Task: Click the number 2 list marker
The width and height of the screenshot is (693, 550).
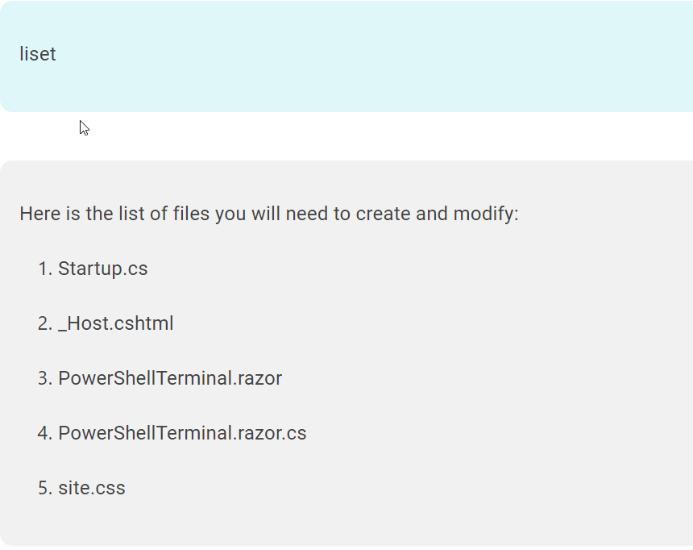Action: point(45,323)
